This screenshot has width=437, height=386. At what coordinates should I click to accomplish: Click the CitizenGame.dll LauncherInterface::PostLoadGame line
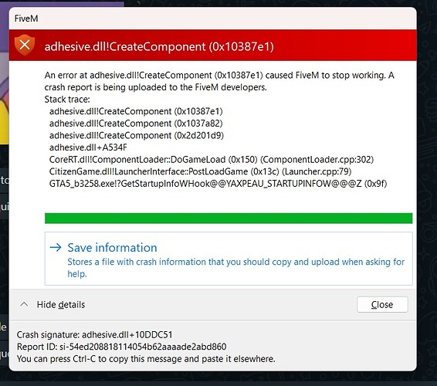pos(201,171)
